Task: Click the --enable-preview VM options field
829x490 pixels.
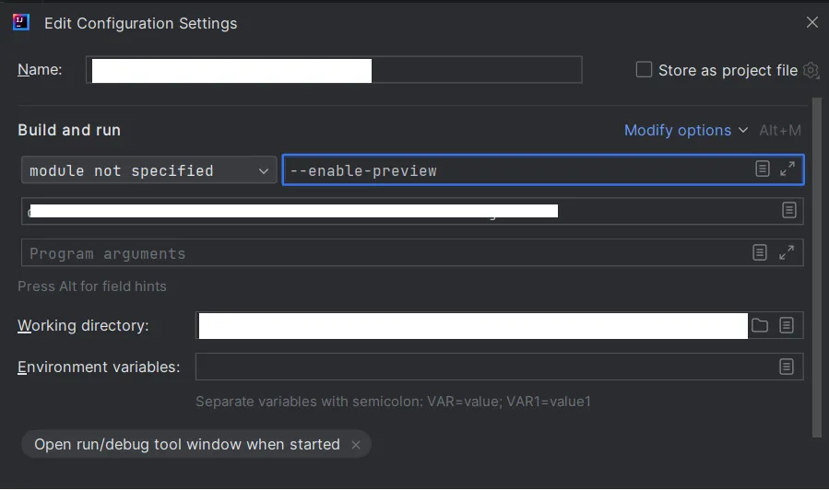Action: coord(516,170)
